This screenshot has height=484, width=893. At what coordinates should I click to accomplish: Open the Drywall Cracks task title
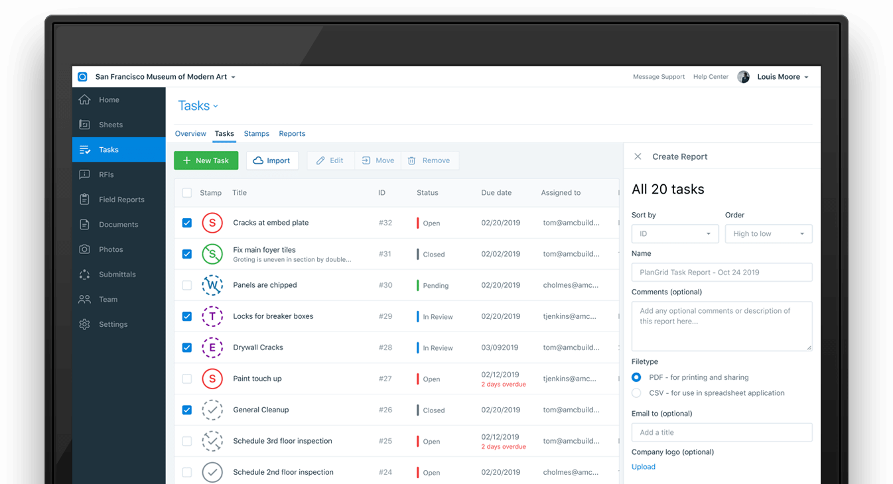tap(258, 347)
